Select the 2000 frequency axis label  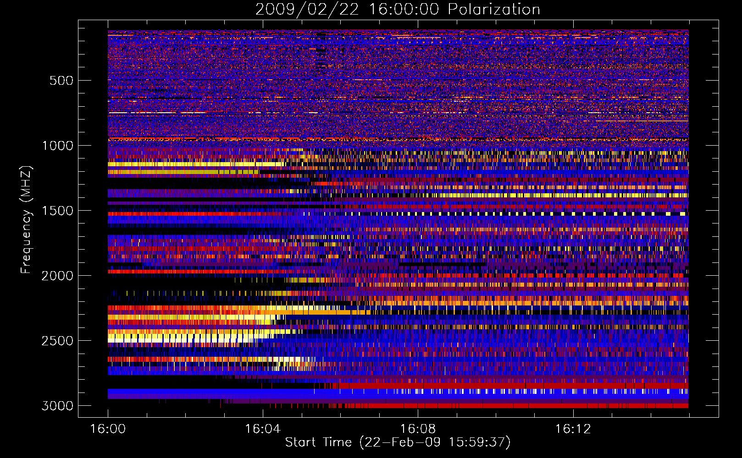(x=57, y=276)
